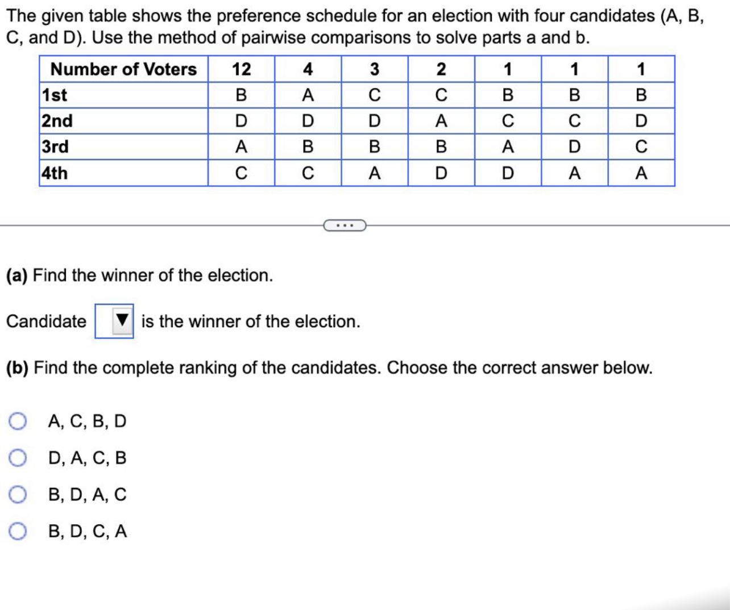Image resolution: width=730 pixels, height=610 pixels.
Task: Expand the section divider ellipsis control
Action: coord(345,225)
